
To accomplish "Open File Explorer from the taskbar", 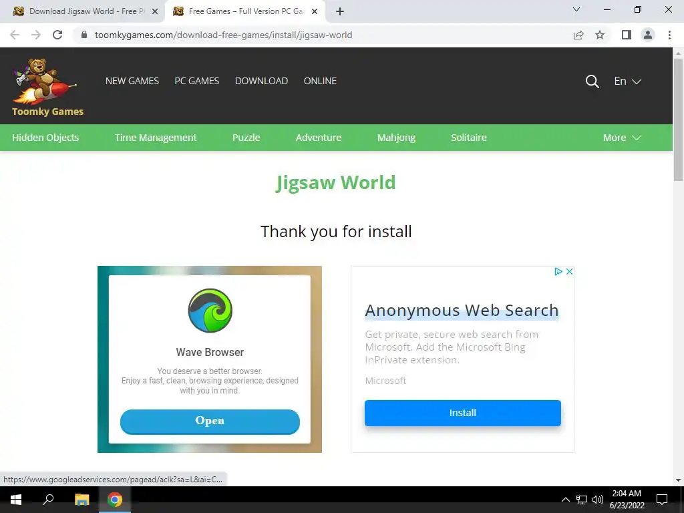I will pyautogui.click(x=81, y=500).
